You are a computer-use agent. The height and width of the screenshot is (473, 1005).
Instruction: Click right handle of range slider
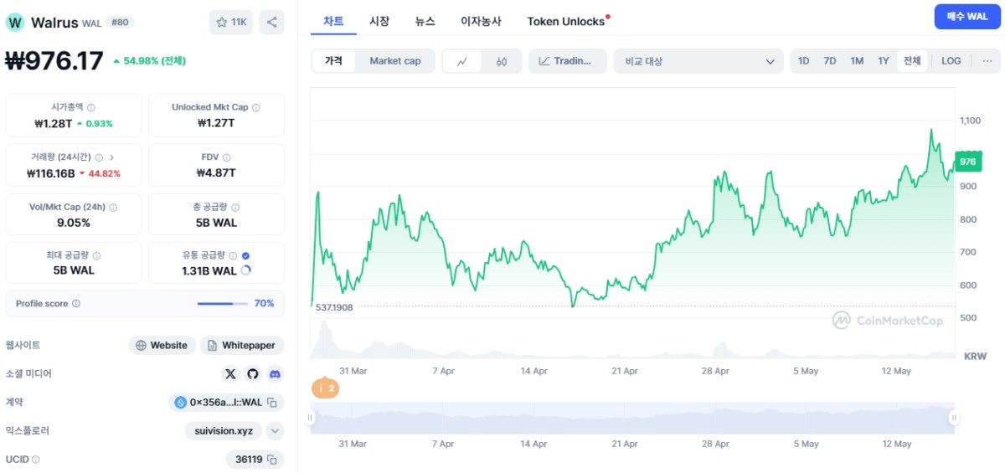(954, 417)
